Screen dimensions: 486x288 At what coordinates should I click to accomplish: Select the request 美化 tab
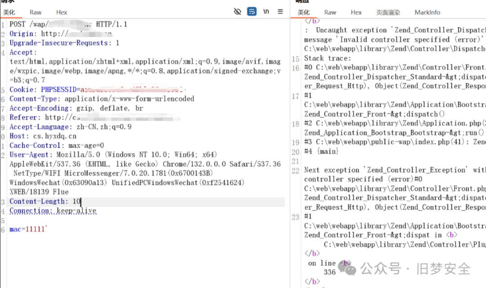coord(9,13)
